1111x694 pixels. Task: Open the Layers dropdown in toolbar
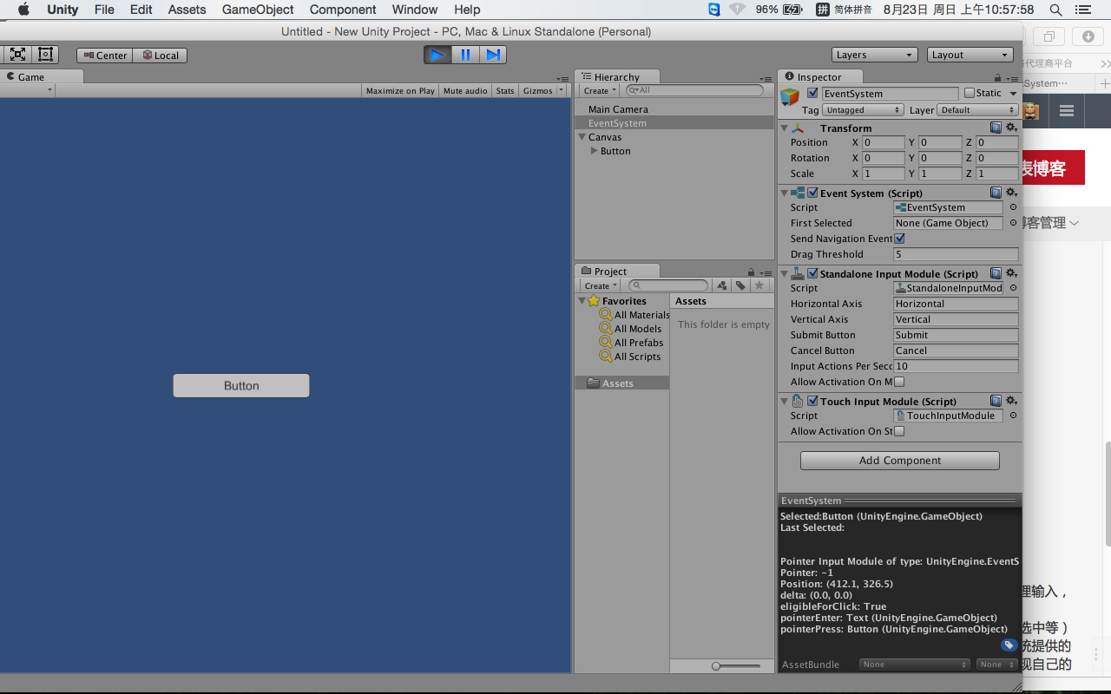tap(875, 55)
